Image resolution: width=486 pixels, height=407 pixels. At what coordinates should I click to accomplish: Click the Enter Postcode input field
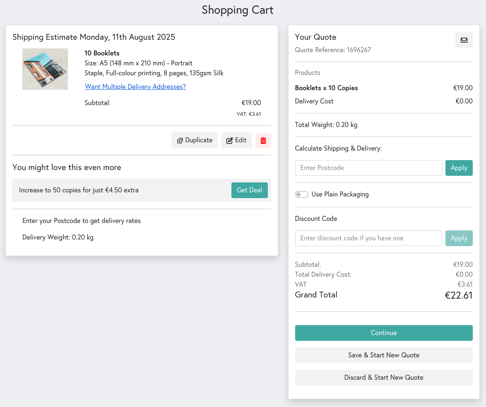click(368, 168)
